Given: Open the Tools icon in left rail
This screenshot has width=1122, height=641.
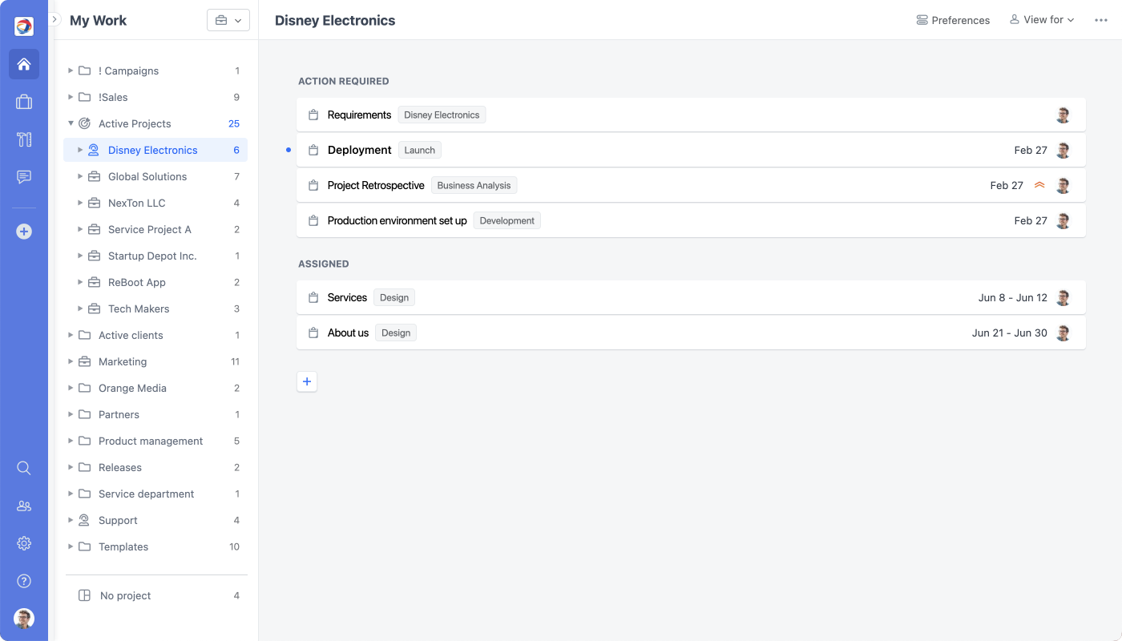Looking at the screenshot, I should point(24,139).
